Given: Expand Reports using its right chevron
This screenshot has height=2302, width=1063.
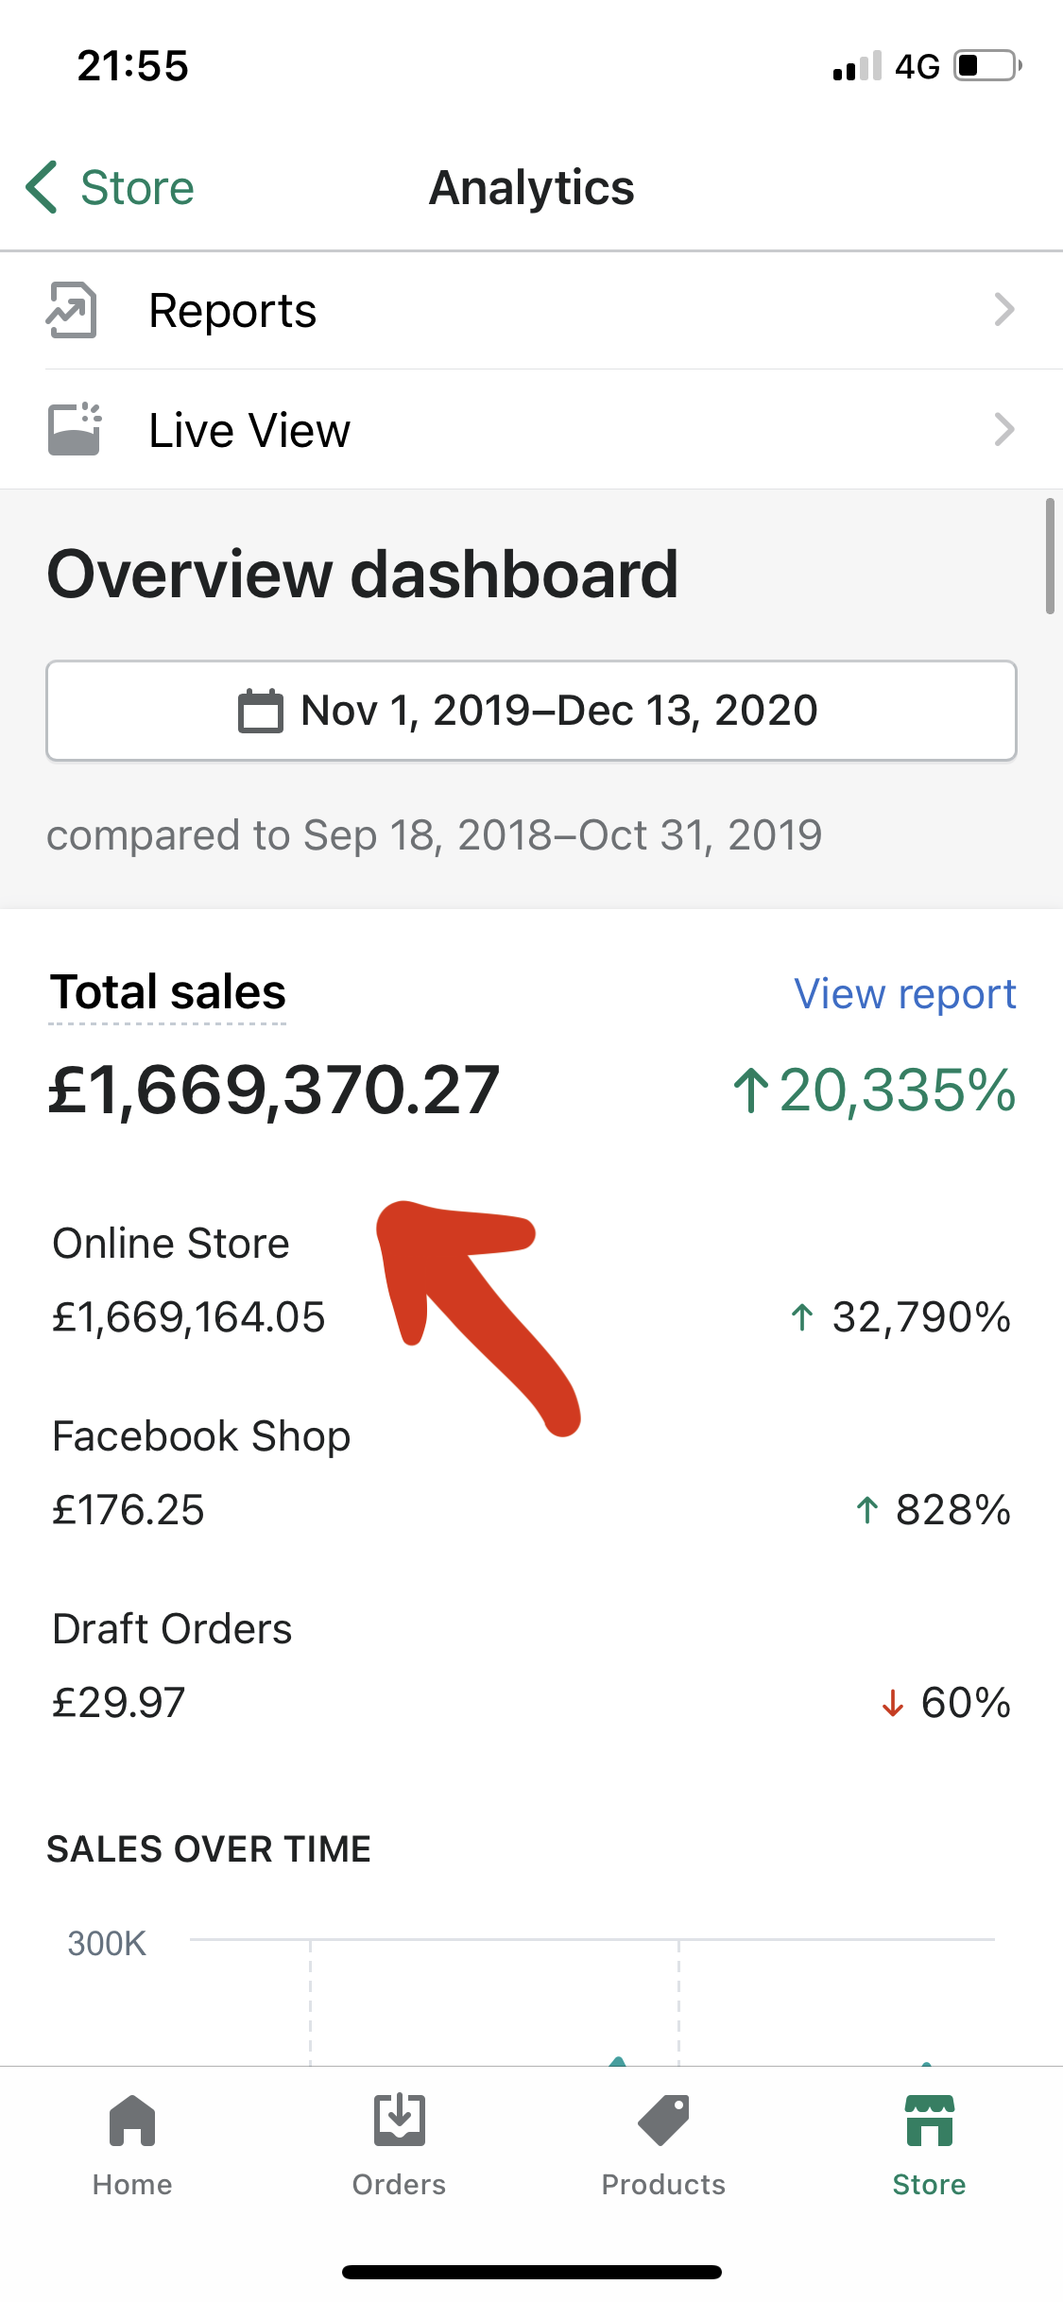Looking at the screenshot, I should tap(1003, 310).
